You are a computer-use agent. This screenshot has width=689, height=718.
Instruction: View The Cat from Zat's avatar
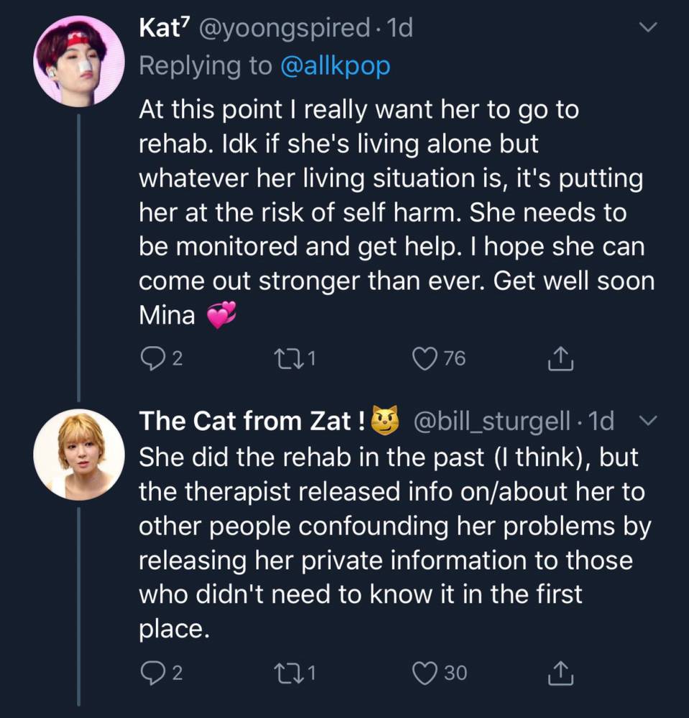pyautogui.click(x=79, y=454)
